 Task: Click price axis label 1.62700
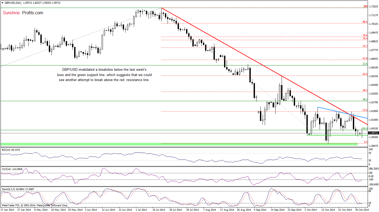coord(373,102)
